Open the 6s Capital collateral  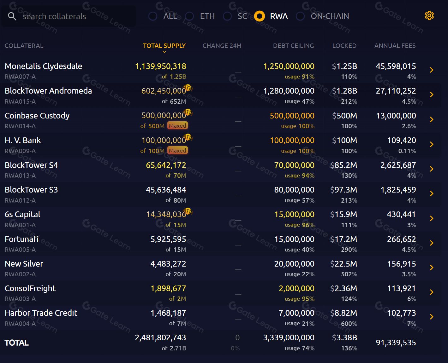click(x=22, y=214)
